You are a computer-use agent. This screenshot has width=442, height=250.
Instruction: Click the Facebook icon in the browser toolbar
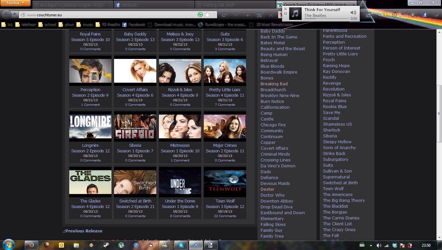coord(424,15)
